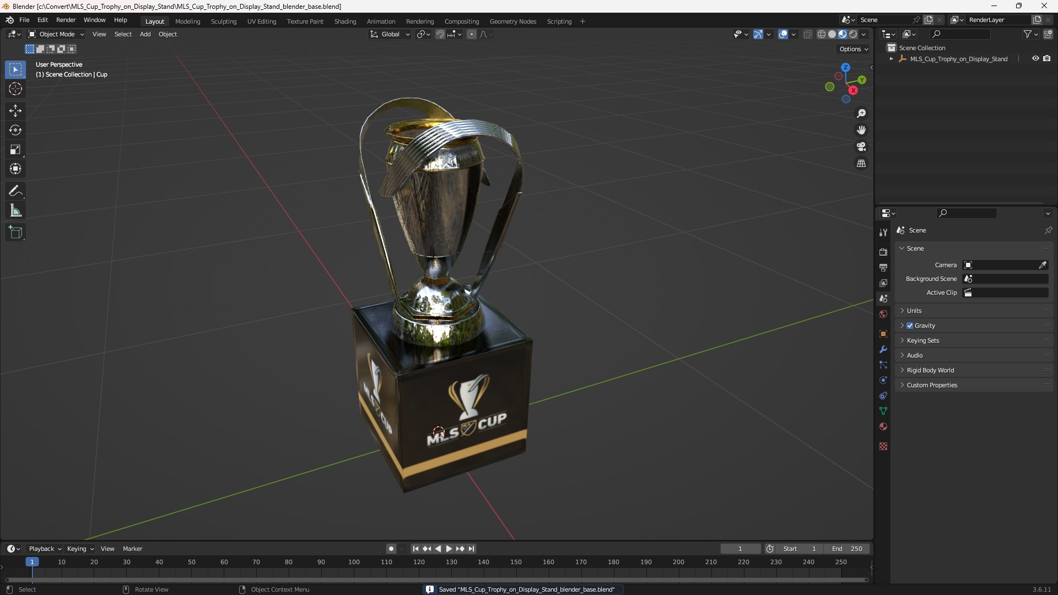Switch to the Modeling workspace tab
Screen dimensions: 1058x595
(x=187, y=21)
